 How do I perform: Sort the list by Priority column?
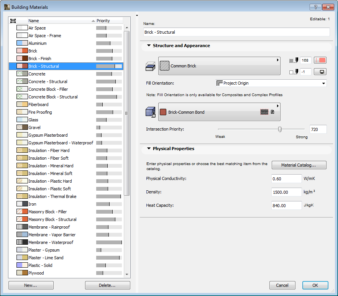109,21
